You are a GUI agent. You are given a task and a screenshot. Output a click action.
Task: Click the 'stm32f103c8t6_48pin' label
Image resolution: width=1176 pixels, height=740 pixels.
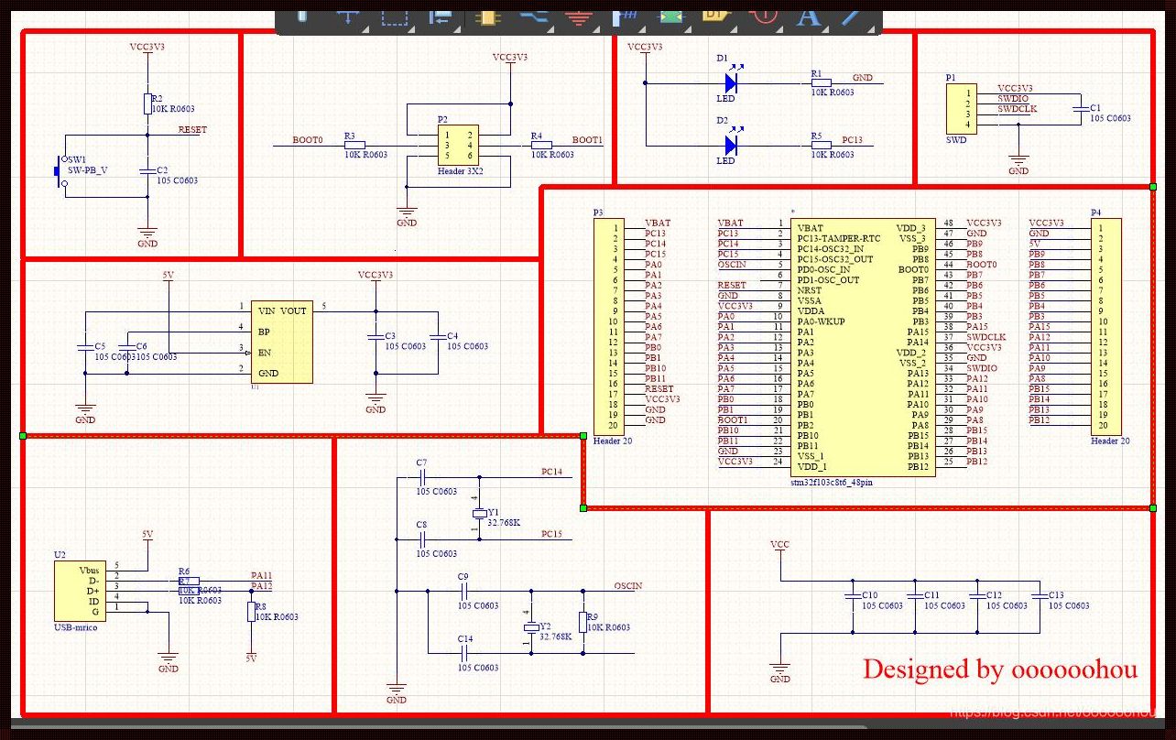831,481
